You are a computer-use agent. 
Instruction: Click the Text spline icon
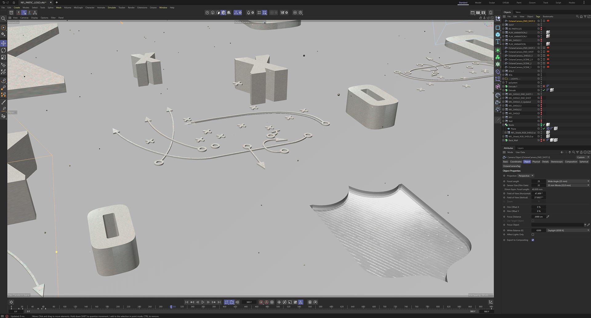498,42
